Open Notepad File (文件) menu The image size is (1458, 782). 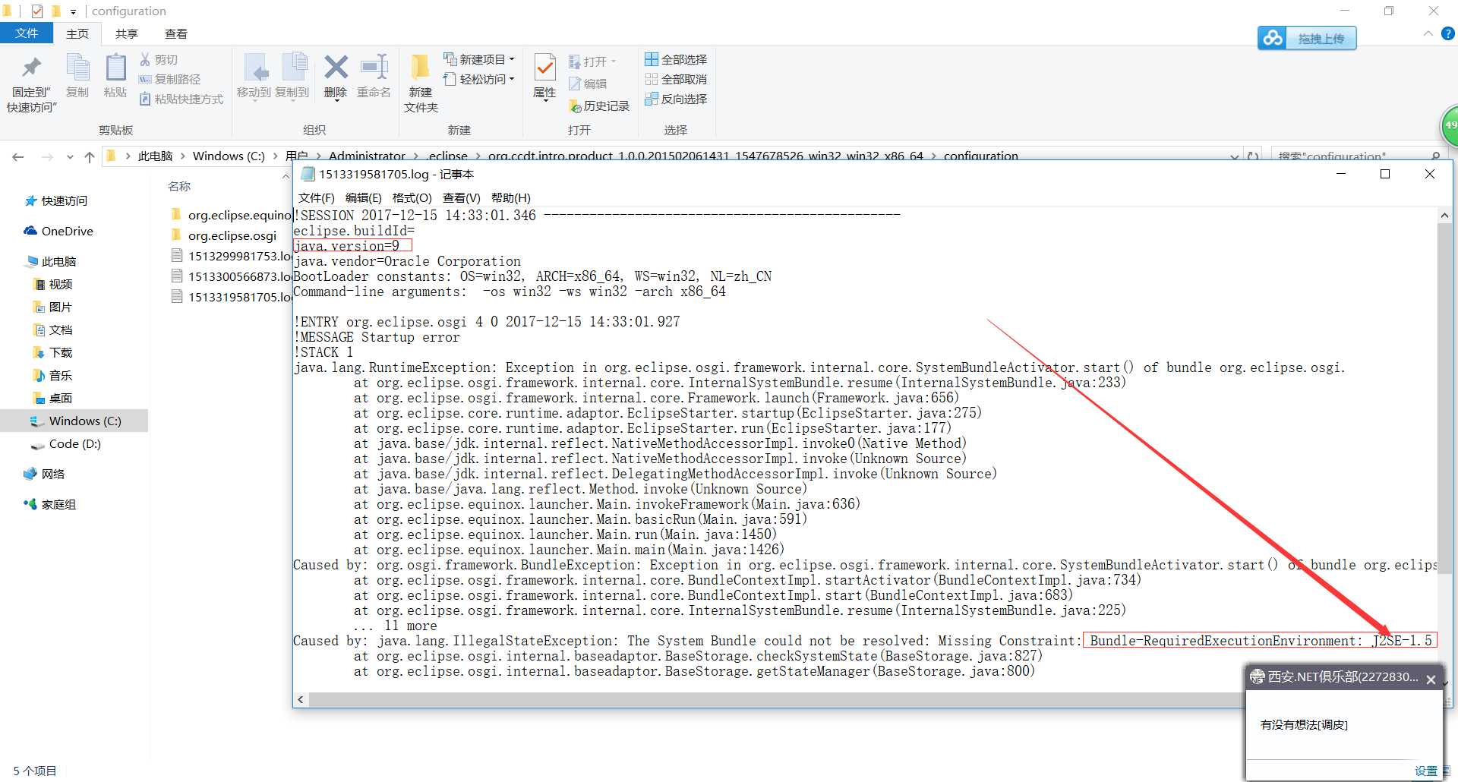pyautogui.click(x=316, y=197)
